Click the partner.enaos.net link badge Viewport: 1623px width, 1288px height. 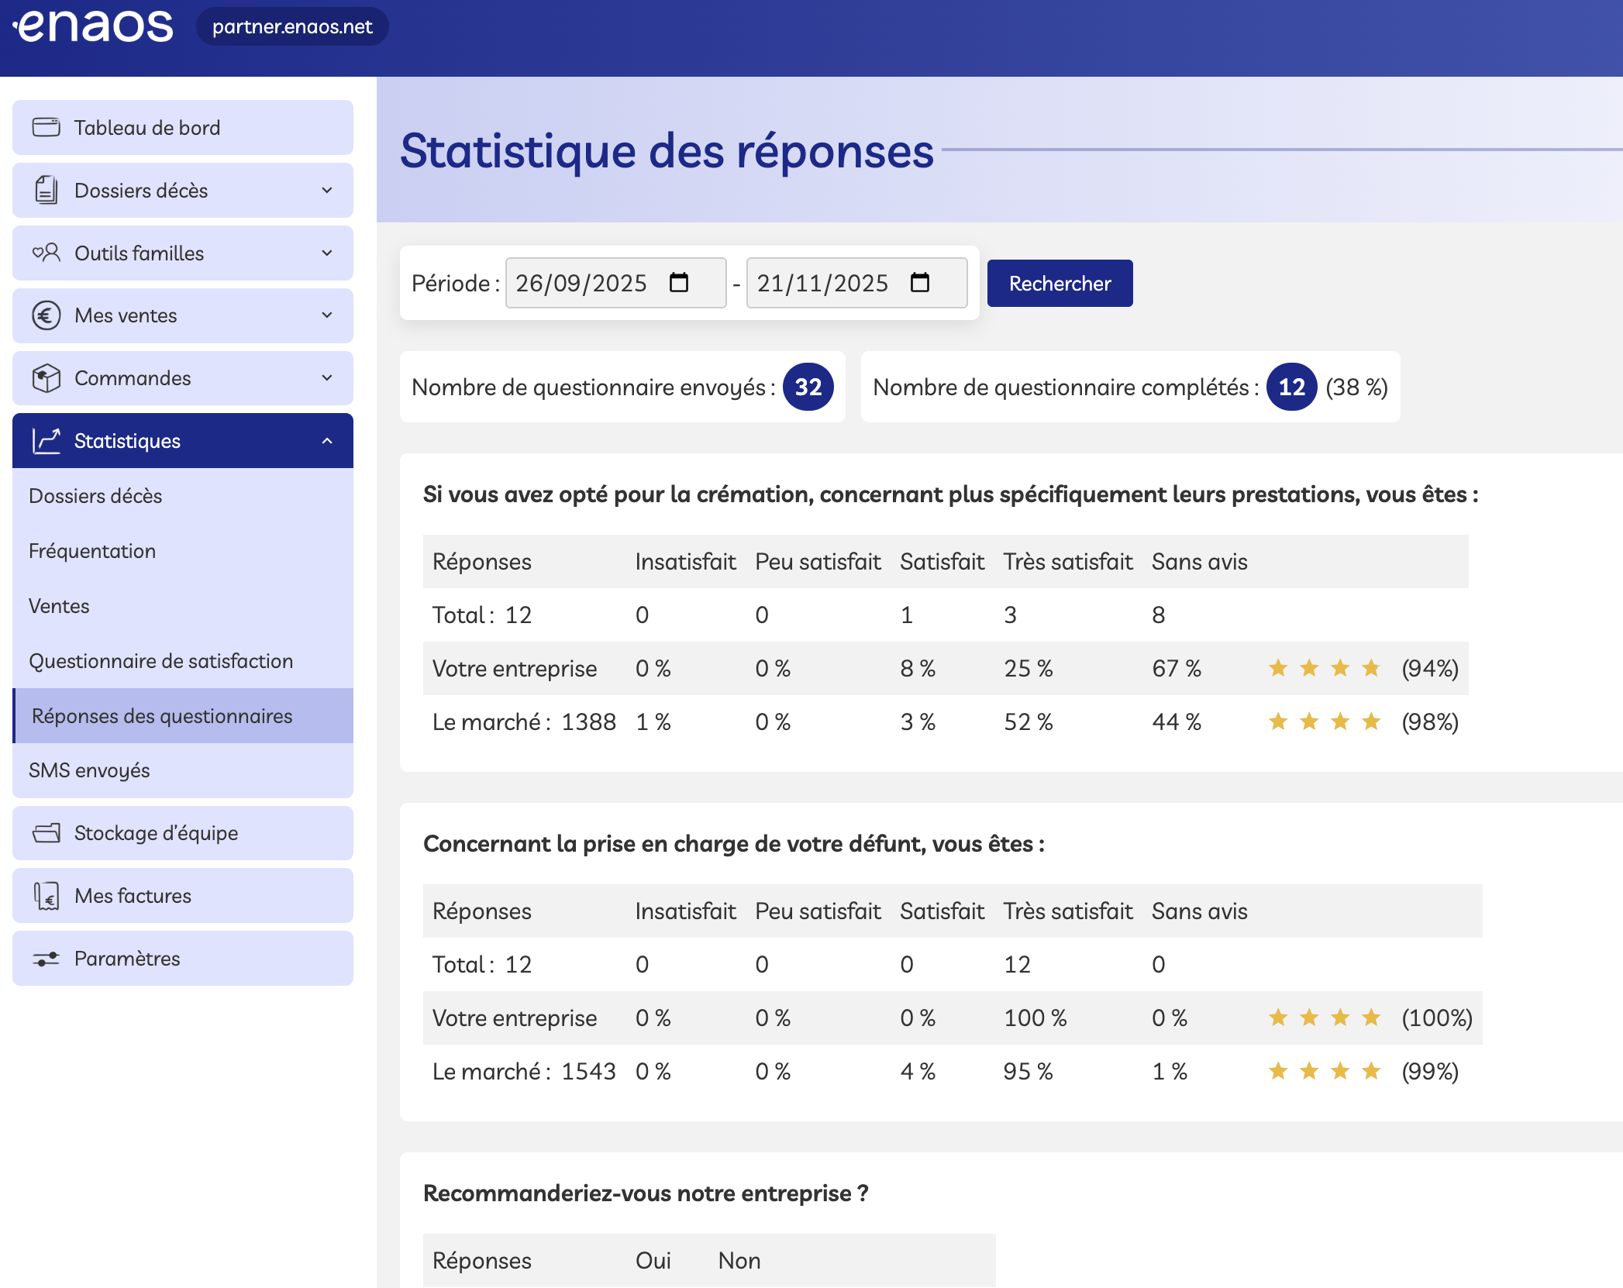coord(292,26)
